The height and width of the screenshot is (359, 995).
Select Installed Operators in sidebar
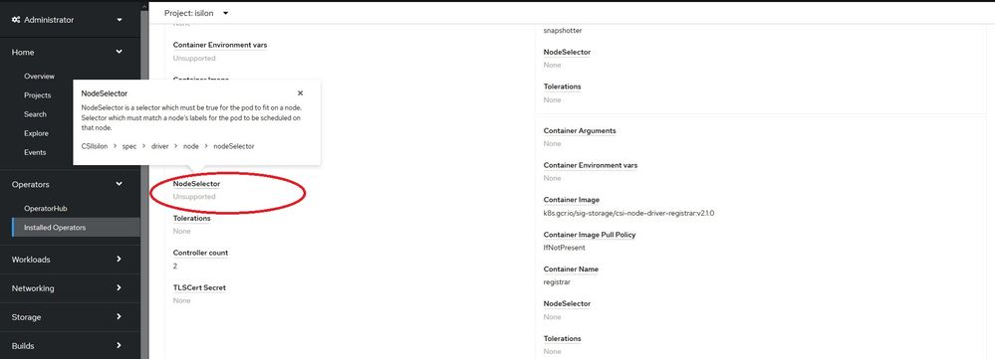pyautogui.click(x=76, y=228)
